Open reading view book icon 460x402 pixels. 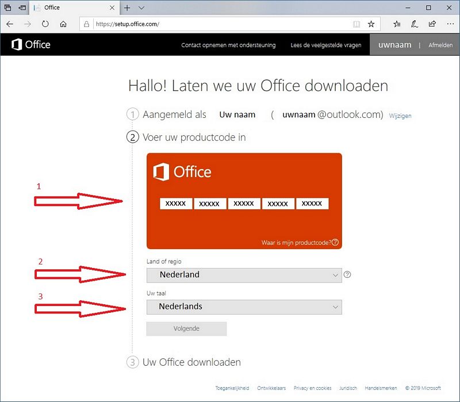pos(356,24)
